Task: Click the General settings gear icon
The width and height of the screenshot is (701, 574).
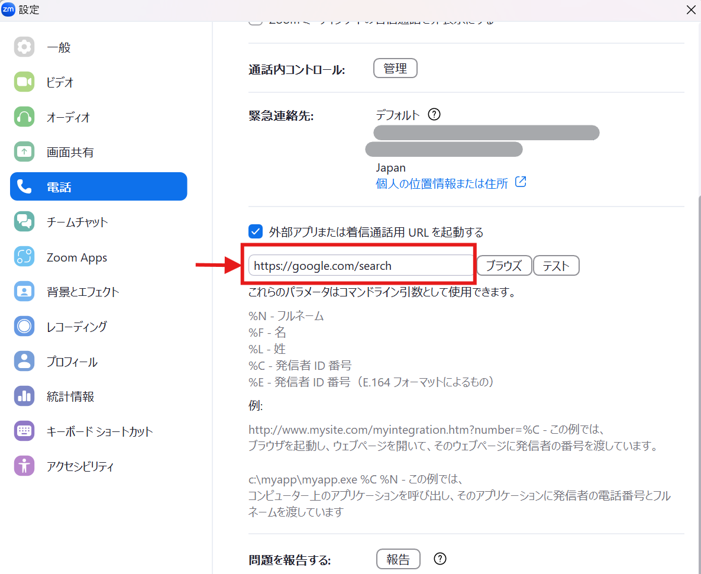Action: 24,47
